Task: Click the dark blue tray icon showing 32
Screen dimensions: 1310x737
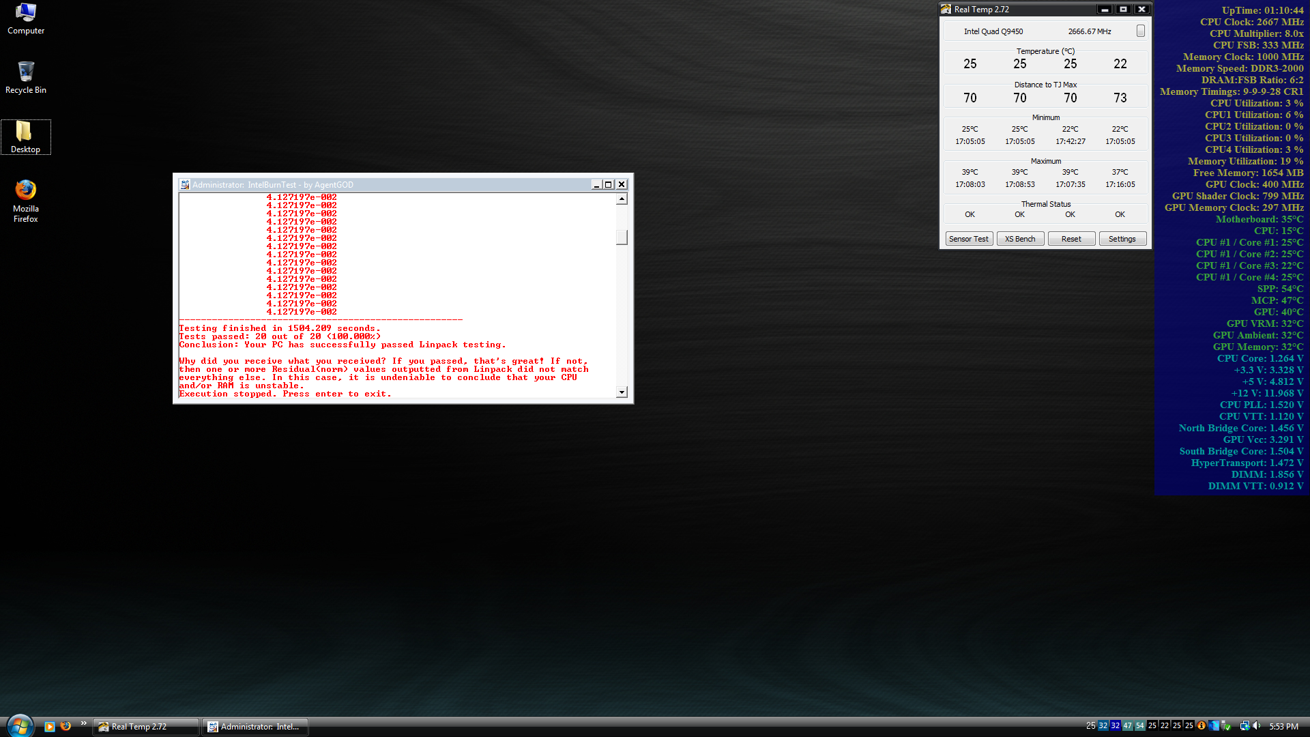Action: [x=1116, y=725]
